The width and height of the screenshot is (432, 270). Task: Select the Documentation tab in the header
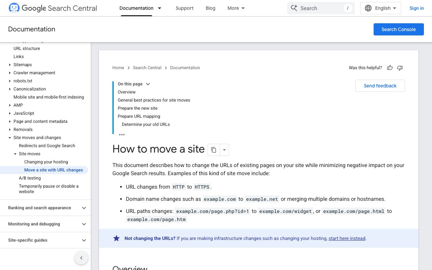coord(136,8)
